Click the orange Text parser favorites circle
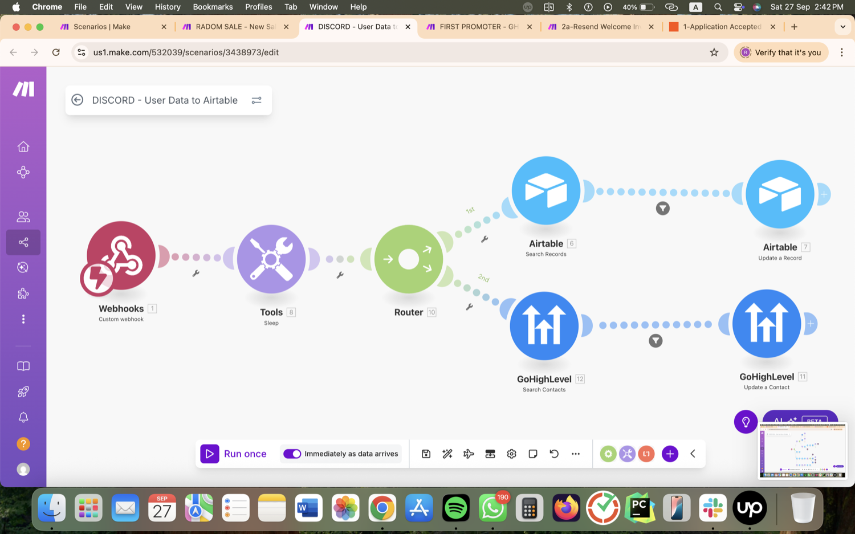 click(646, 454)
